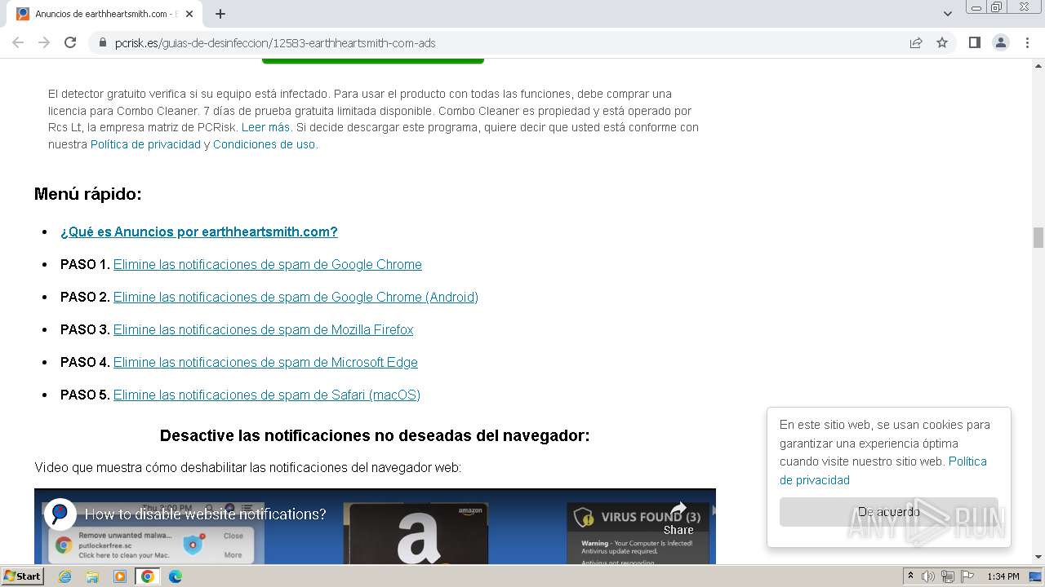Open the 'Condiciones de uso' link

(264, 144)
